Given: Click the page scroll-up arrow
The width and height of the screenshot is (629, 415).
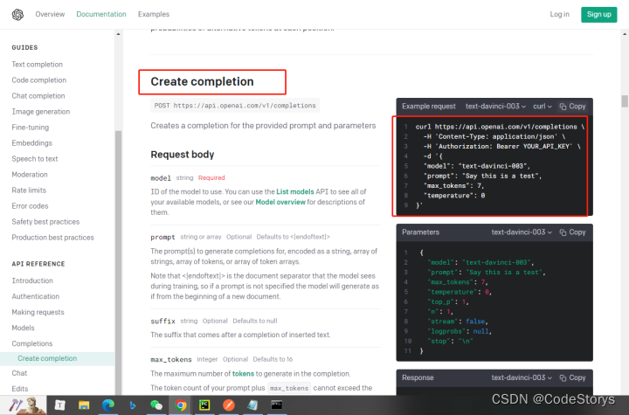Looking at the screenshot, I should coord(625,34).
